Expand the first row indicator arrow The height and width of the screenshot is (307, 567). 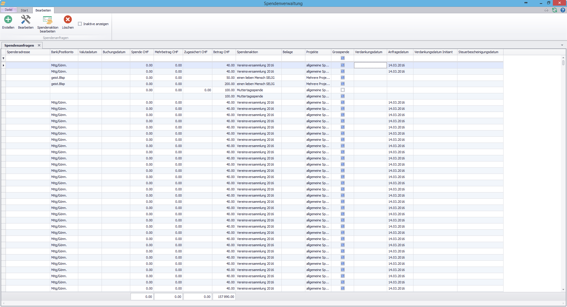4,65
